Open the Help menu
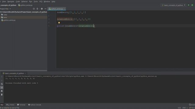Image resolution: width=195 pixels, height=109 pixels. pyautogui.click(x=53, y=2)
